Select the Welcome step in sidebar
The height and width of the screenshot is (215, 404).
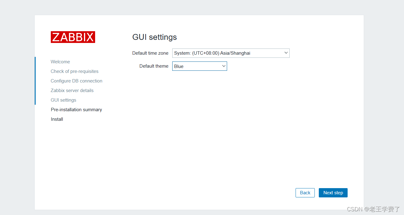[60, 62]
